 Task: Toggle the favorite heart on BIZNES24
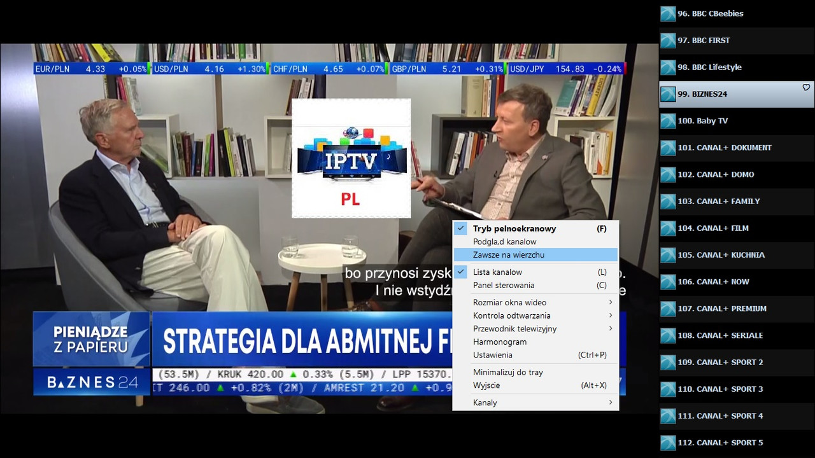tap(806, 88)
